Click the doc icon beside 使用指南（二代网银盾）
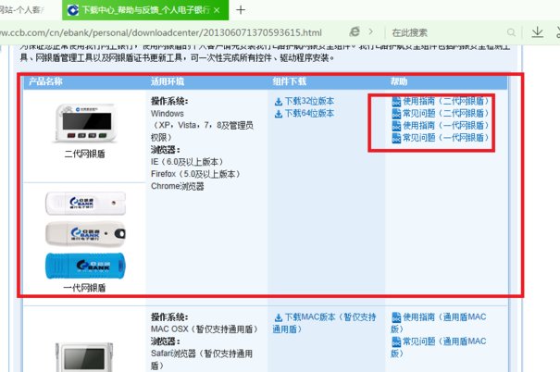This screenshot has width=560, height=372. (396, 102)
